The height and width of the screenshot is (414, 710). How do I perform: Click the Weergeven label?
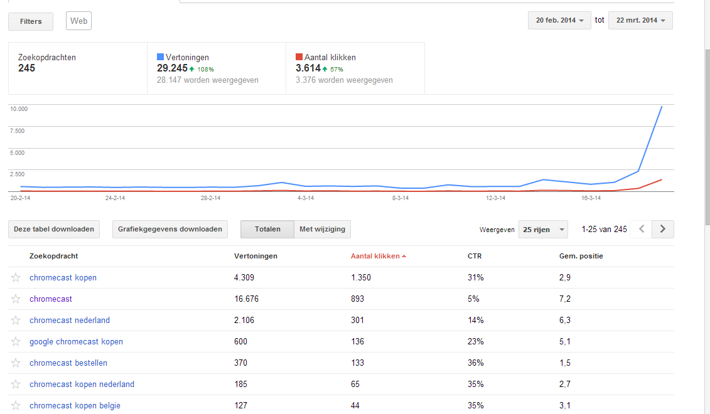(497, 230)
